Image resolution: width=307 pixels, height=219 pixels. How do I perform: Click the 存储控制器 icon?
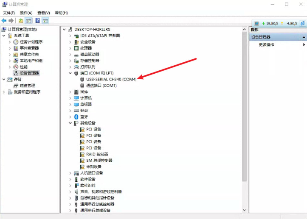(x=76, y=61)
